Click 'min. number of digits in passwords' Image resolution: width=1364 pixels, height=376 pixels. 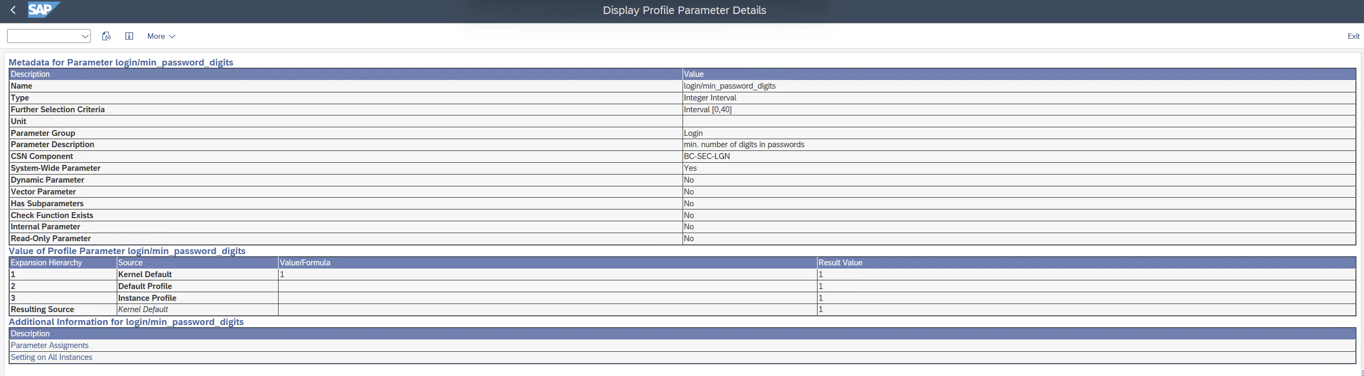point(744,144)
